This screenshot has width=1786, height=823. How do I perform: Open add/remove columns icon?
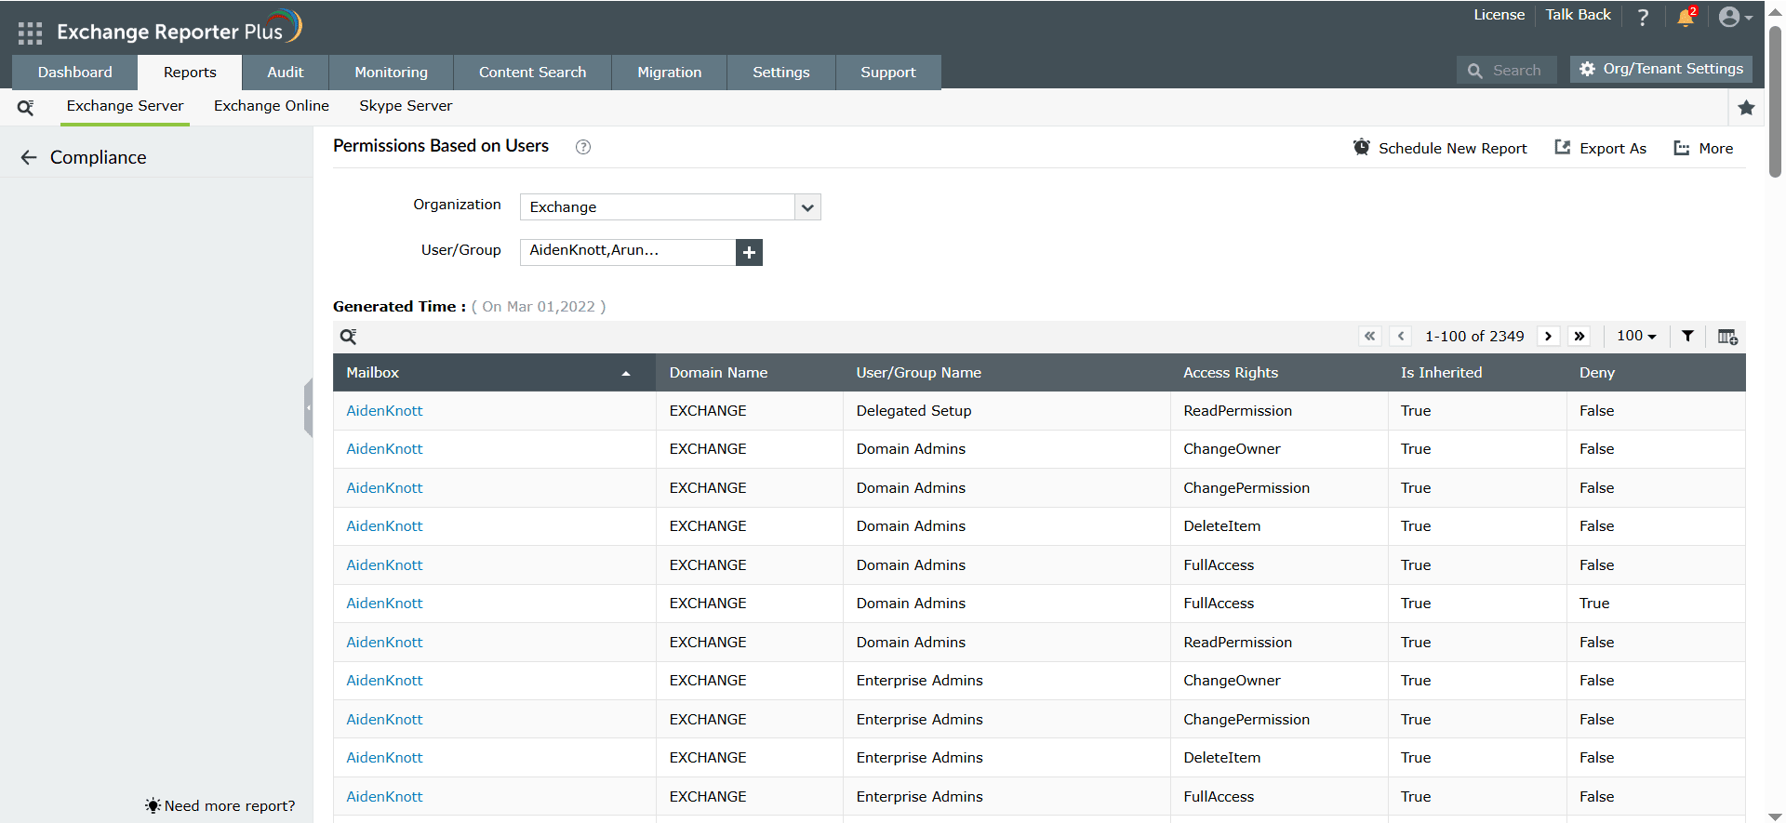tap(1727, 337)
